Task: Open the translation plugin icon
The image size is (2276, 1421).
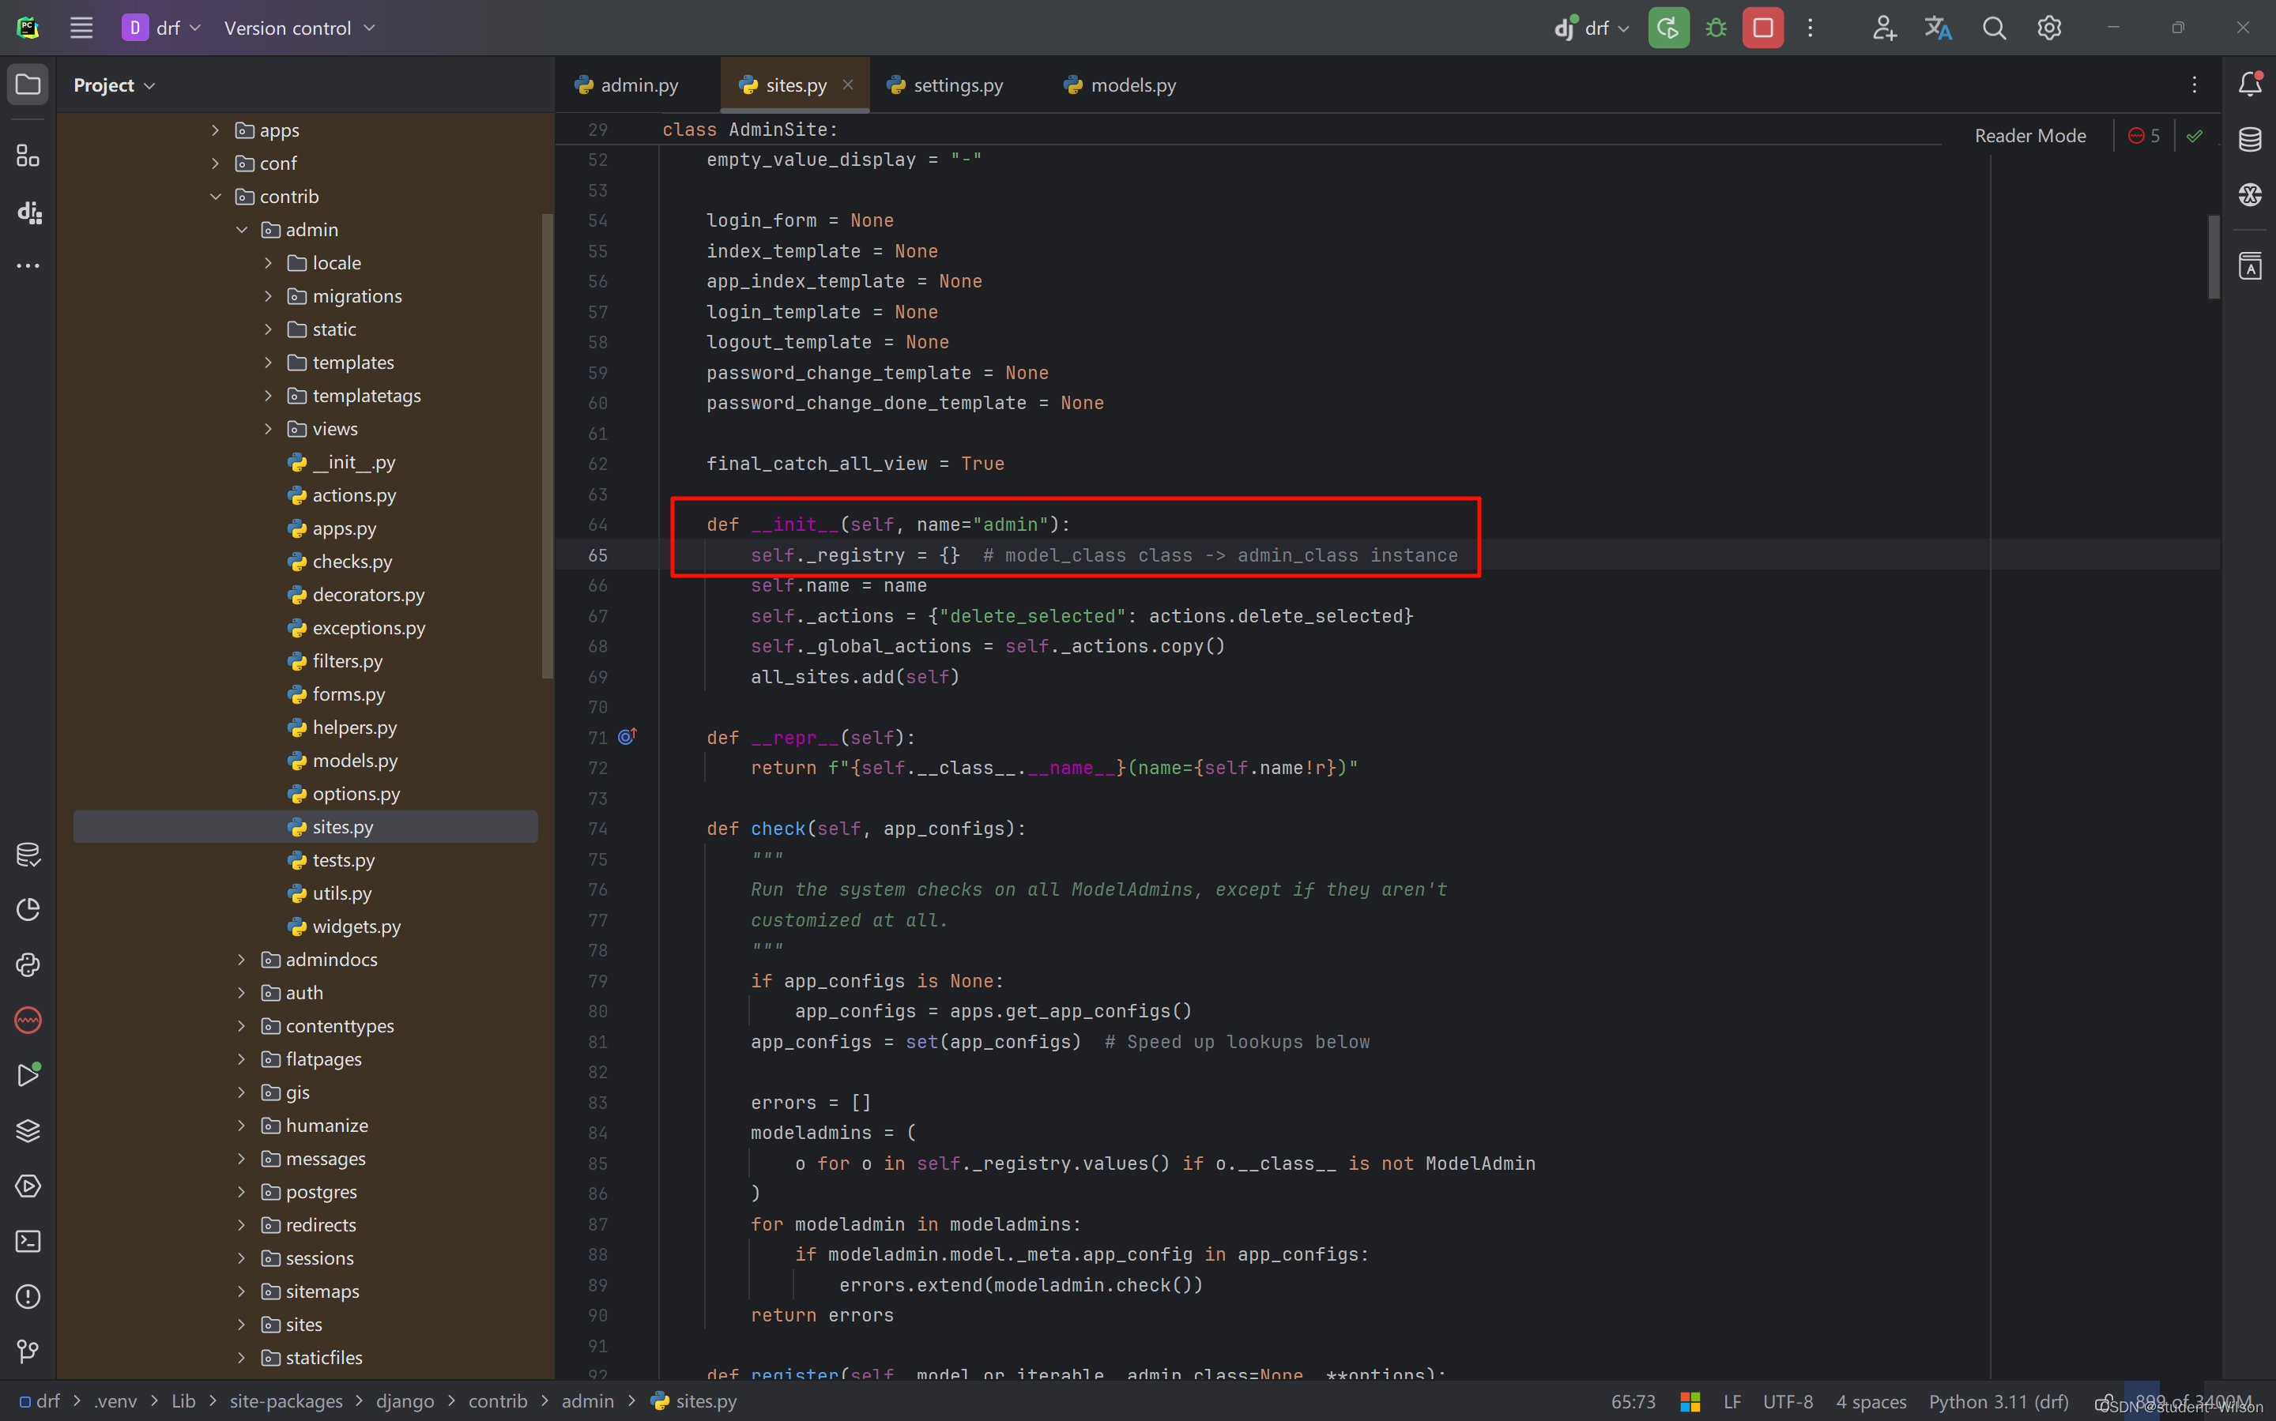Action: (x=1939, y=28)
